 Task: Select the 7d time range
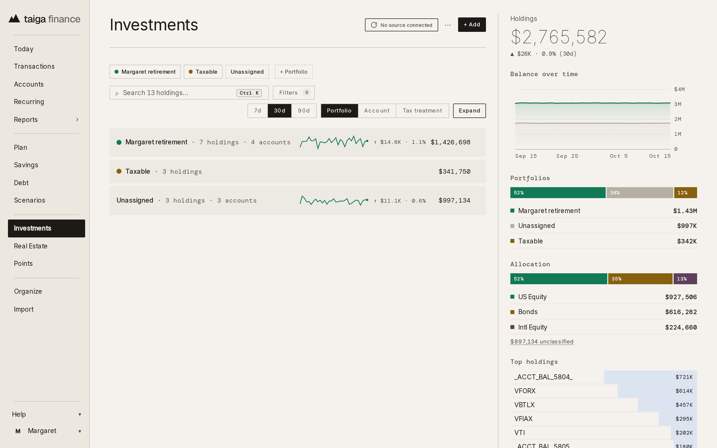[257, 111]
